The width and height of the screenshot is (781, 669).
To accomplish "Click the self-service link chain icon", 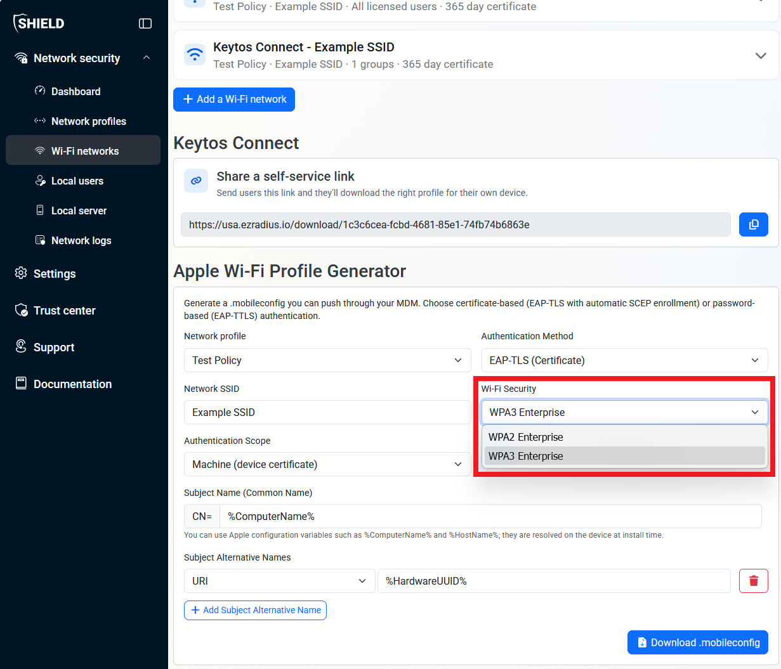I will (196, 181).
